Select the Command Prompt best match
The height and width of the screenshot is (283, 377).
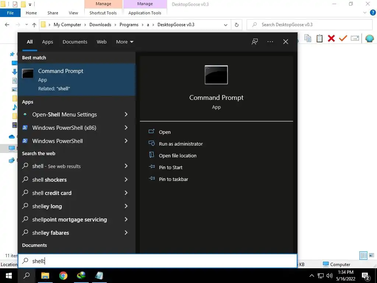pyautogui.click(x=77, y=80)
